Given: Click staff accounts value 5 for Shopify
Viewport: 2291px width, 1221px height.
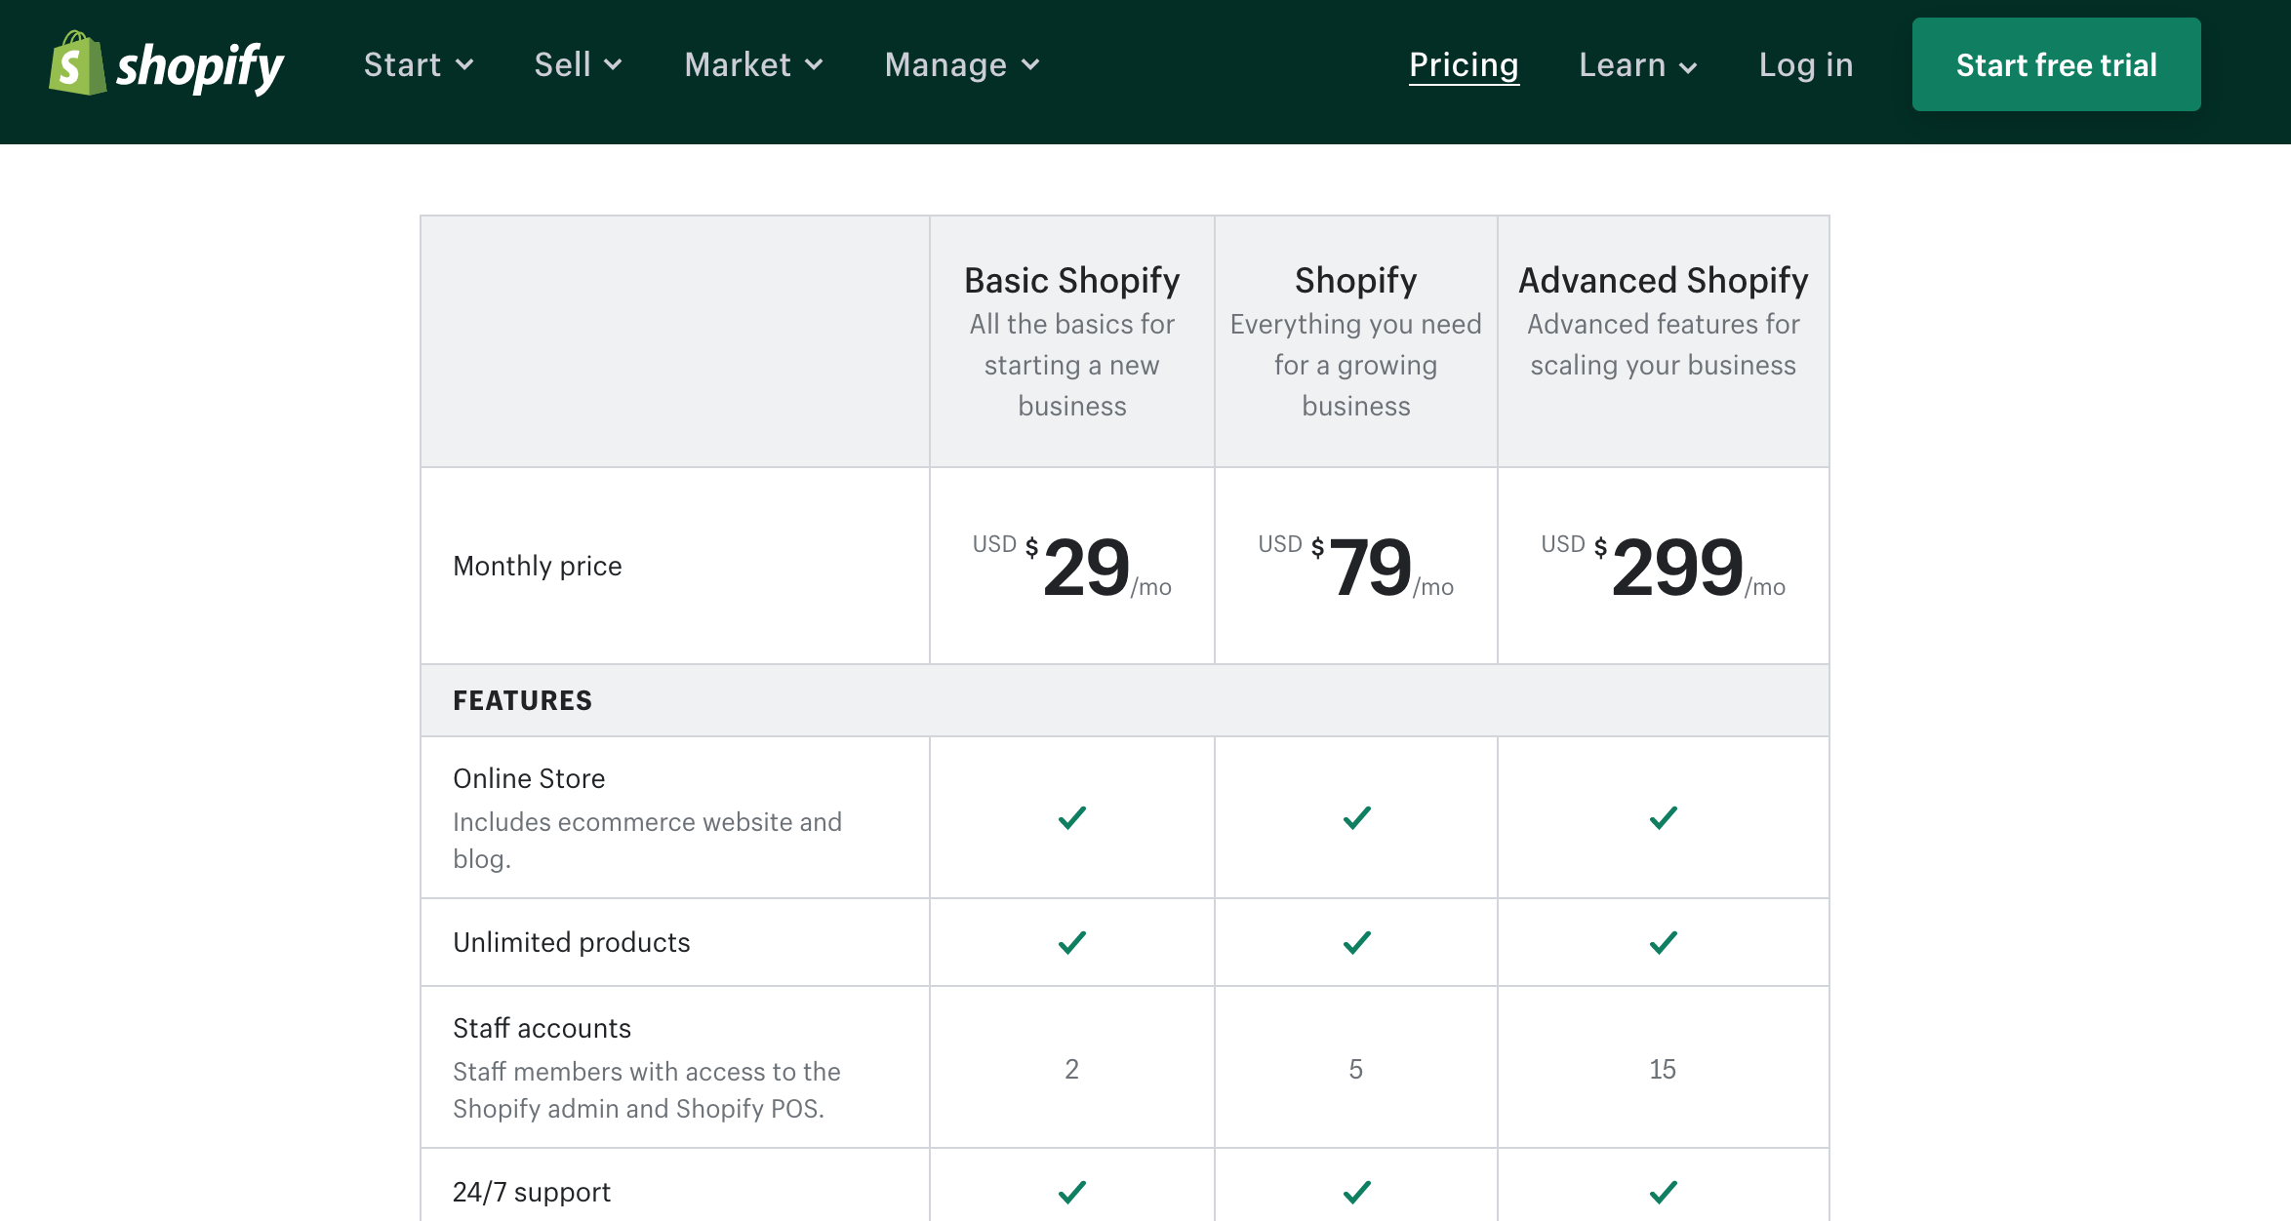Looking at the screenshot, I should pos(1355,1069).
